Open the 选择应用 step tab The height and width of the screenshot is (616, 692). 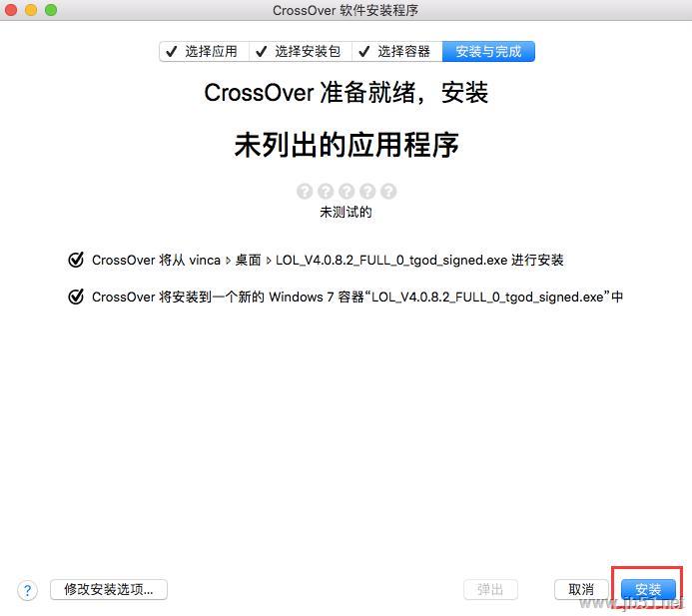point(205,52)
